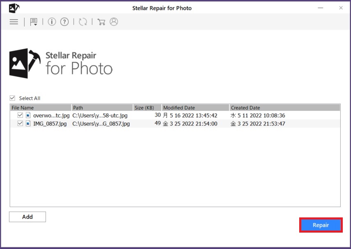Click modified date 3 25 2022 21:54:00

click(x=190, y=123)
